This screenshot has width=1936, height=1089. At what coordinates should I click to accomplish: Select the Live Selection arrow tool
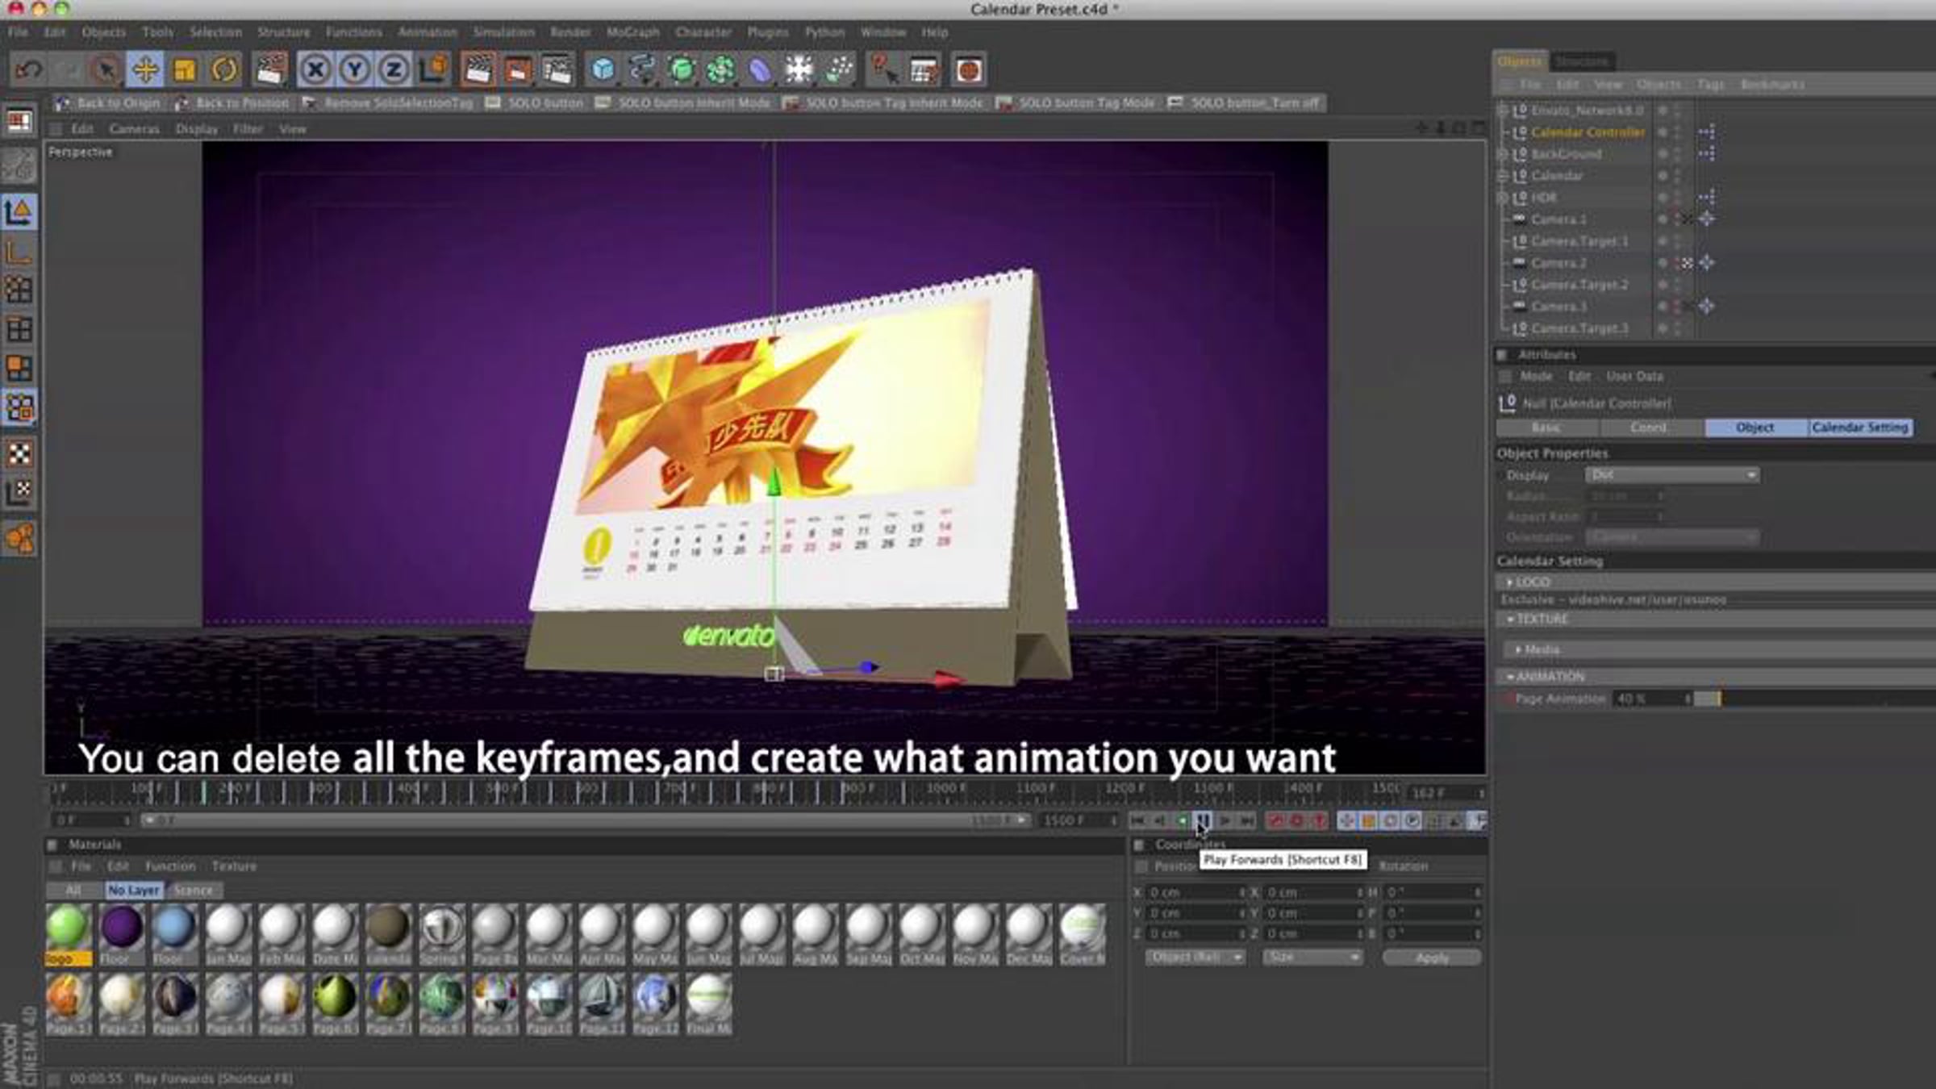click(105, 70)
